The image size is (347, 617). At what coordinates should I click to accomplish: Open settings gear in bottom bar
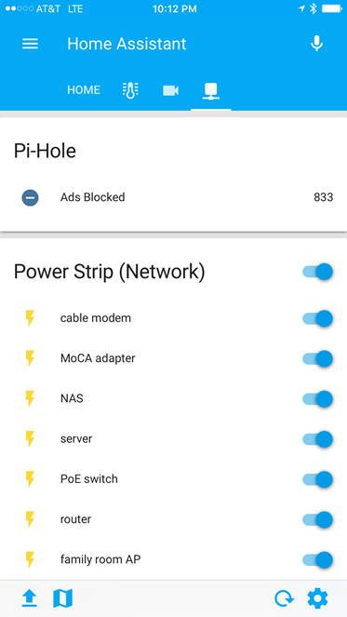click(x=317, y=598)
